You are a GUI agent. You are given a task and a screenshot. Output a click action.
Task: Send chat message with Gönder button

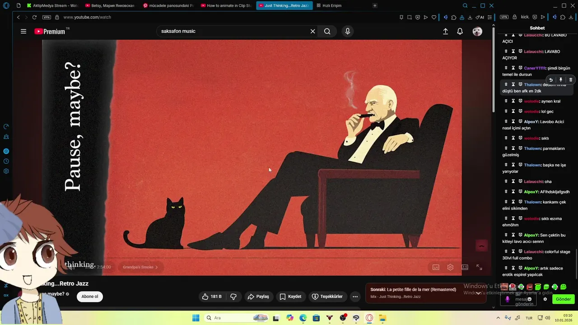click(563, 299)
